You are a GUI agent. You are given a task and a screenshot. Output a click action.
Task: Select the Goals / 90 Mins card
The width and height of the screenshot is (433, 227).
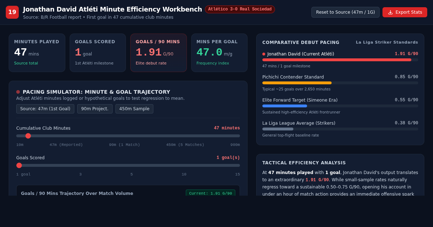tap(158, 53)
